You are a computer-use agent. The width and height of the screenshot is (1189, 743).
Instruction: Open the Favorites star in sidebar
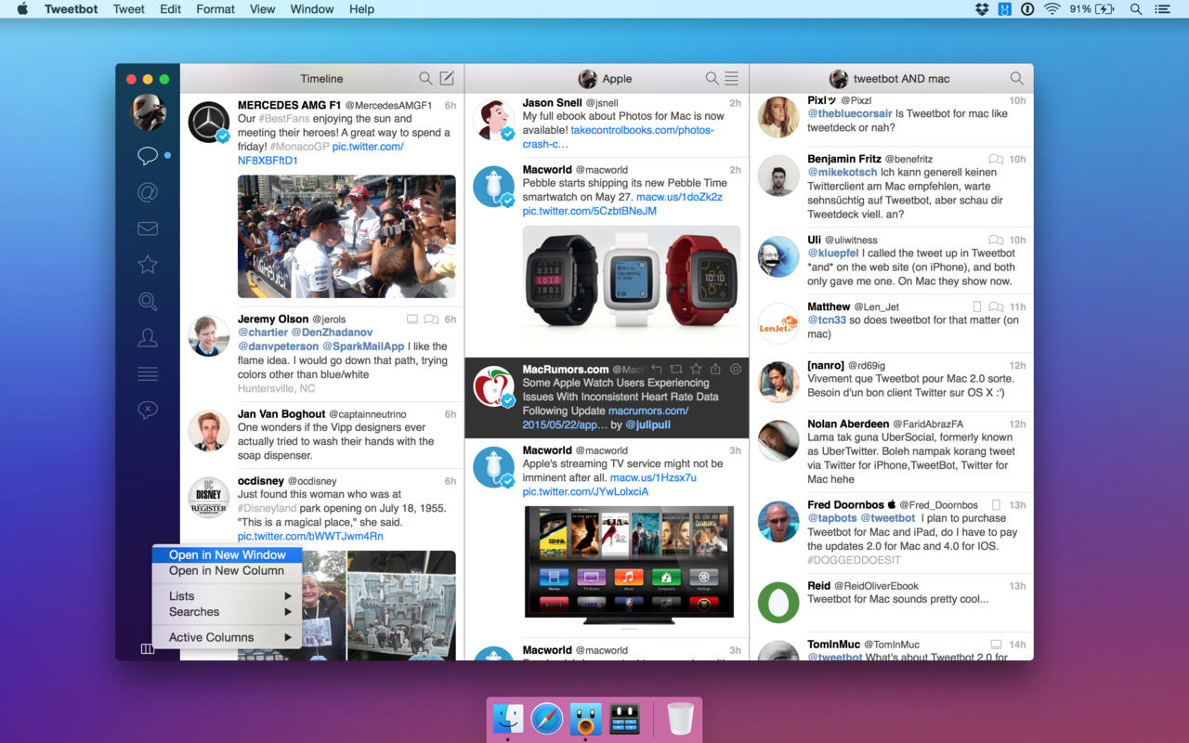pos(147,265)
